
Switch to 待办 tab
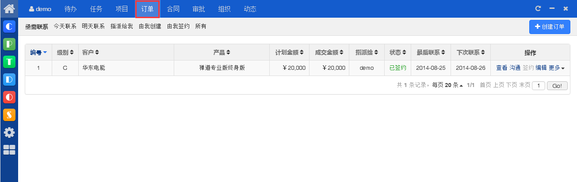(x=70, y=9)
